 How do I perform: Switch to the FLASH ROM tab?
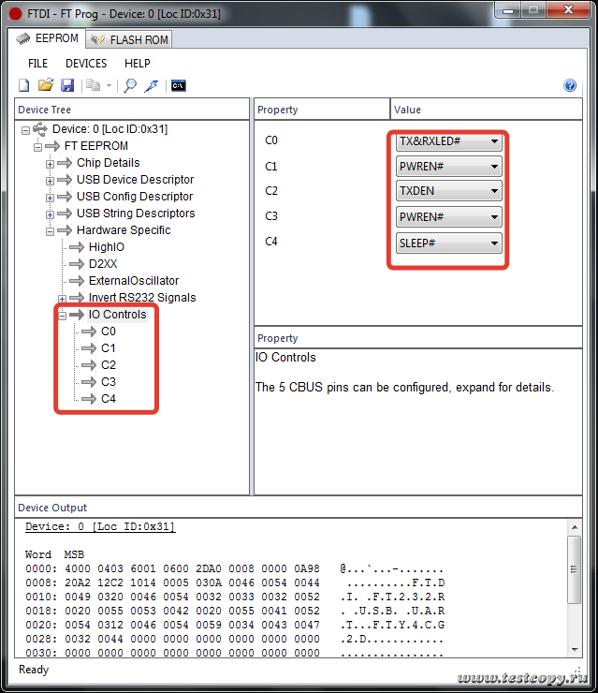(130, 39)
